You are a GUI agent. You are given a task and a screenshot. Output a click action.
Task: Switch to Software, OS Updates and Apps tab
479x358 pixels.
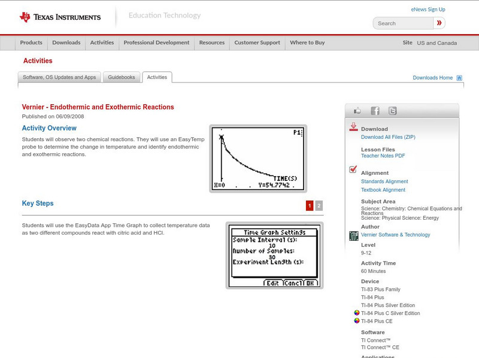59,77
